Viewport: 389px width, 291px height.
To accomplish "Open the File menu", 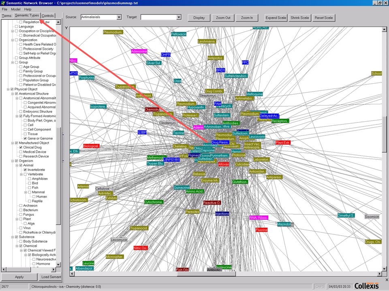I will point(4,9).
